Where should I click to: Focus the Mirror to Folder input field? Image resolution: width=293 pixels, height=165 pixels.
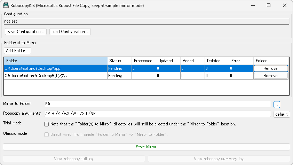click(157, 104)
